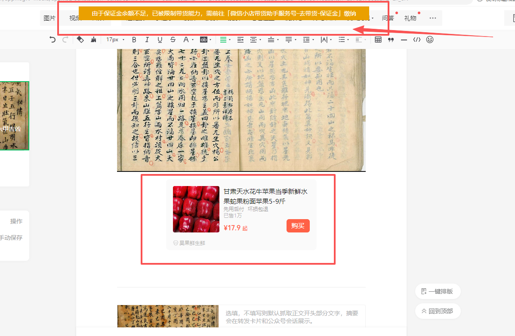515x336 pixels.
Task: Open the emoji picker smiley
Action: (430, 40)
